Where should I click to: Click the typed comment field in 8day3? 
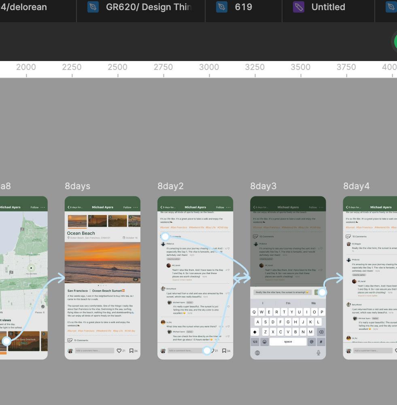[x=282, y=292]
